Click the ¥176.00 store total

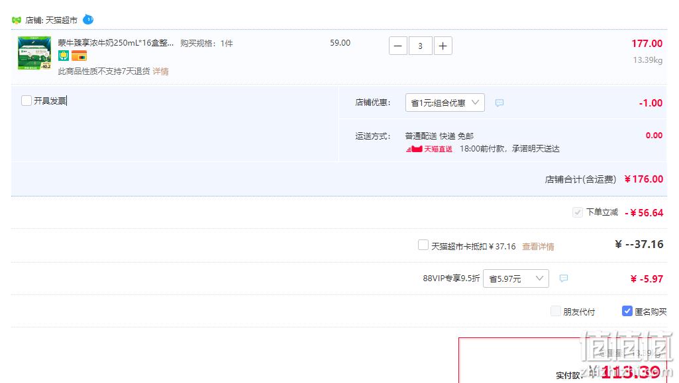click(x=643, y=179)
